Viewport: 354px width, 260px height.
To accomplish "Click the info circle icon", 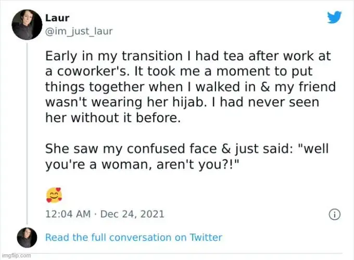I will 335,214.
